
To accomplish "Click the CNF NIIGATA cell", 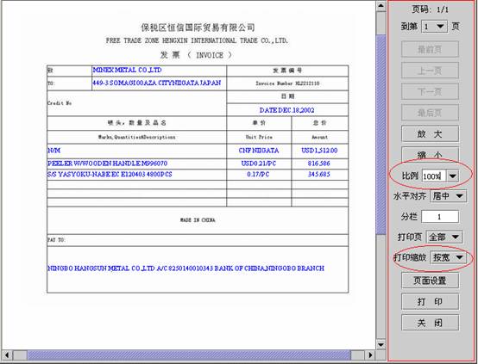I will (259, 151).
